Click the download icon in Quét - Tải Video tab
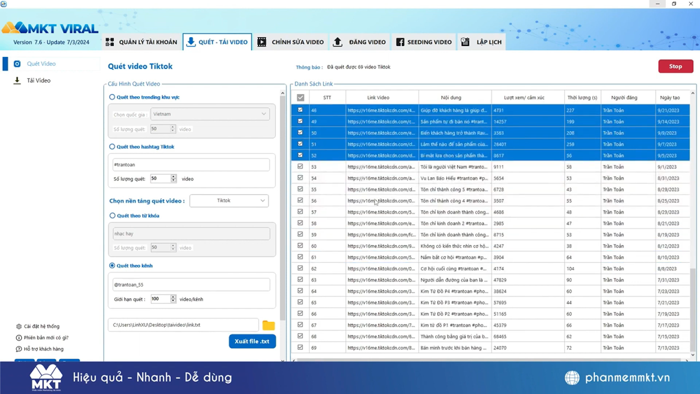 tap(191, 42)
